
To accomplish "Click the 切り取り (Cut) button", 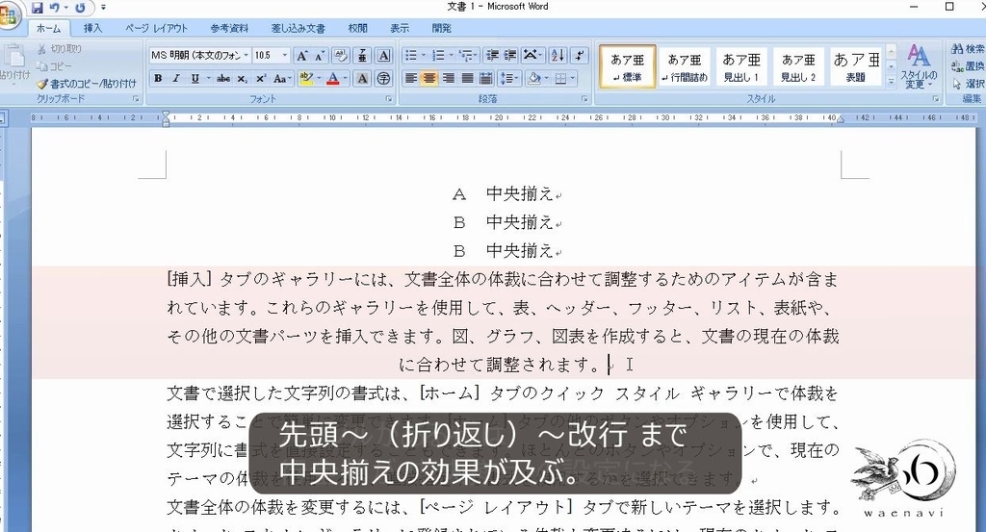I will [x=60, y=49].
